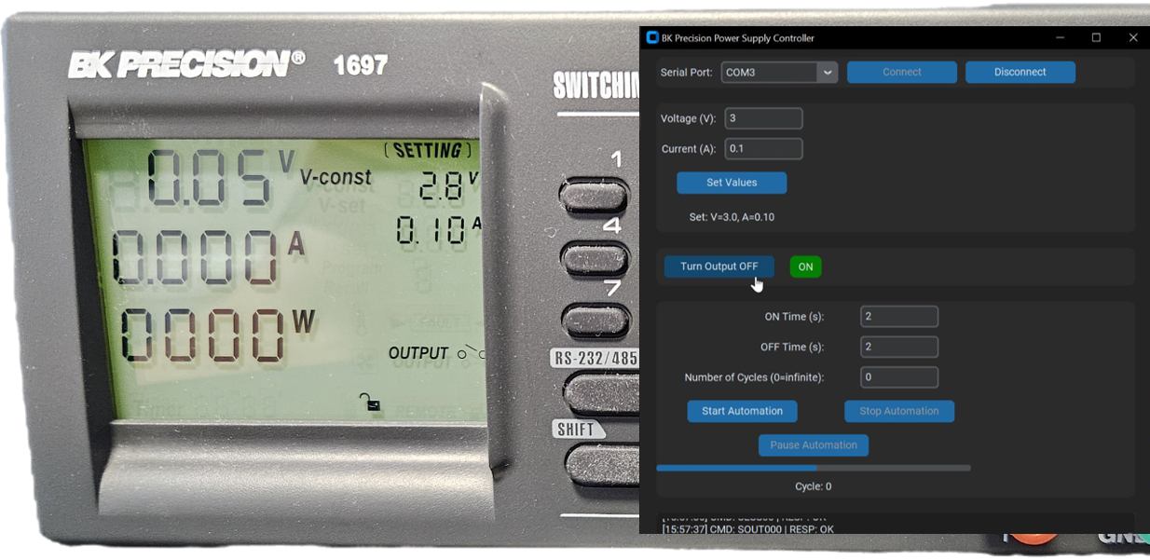Click the automation progress bar
The width and height of the screenshot is (1150, 560).
(x=814, y=468)
